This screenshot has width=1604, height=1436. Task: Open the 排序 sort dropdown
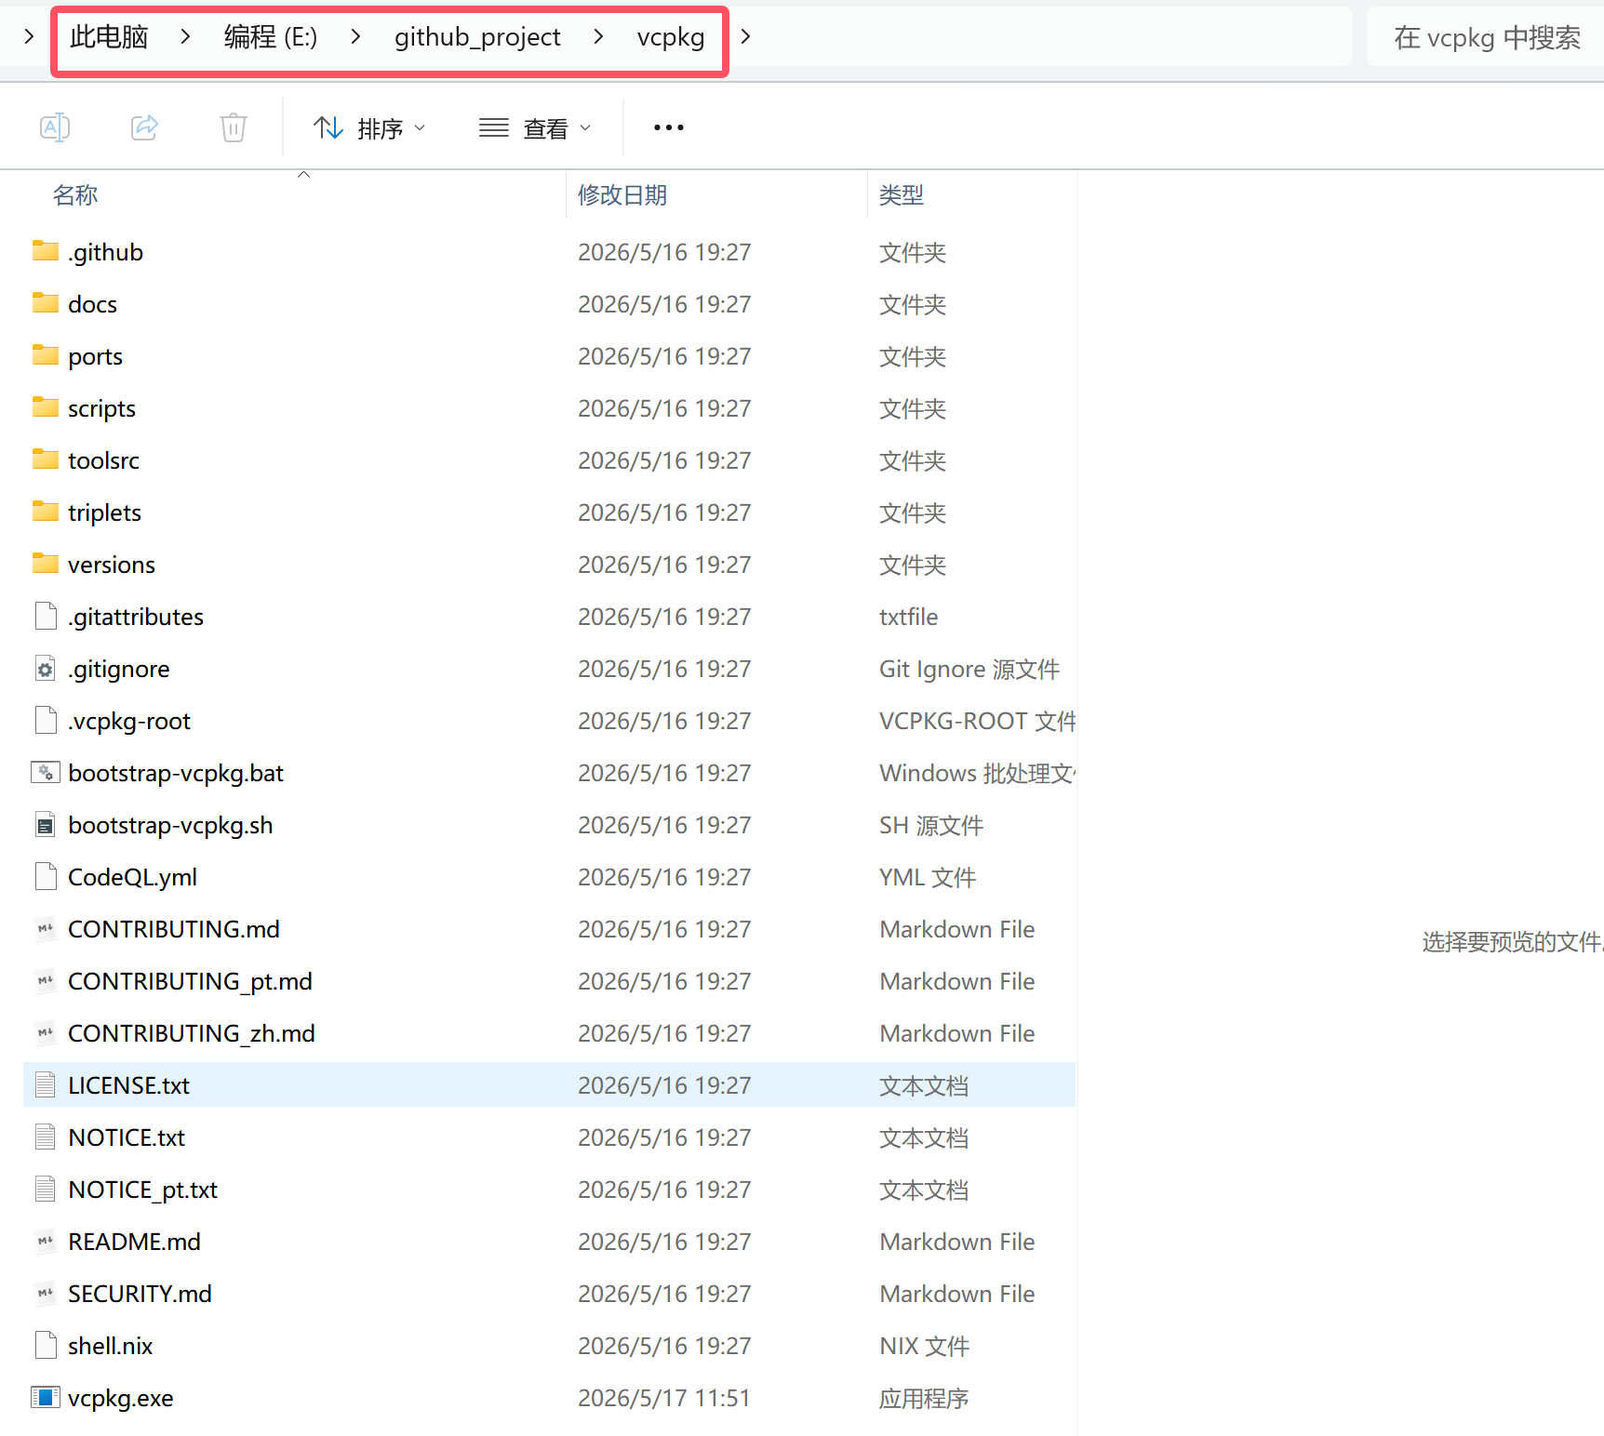point(369,127)
